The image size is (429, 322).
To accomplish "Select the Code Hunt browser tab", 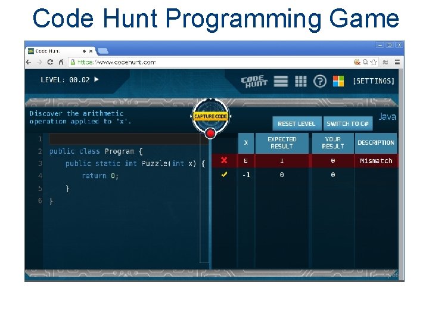I will [x=60, y=51].
